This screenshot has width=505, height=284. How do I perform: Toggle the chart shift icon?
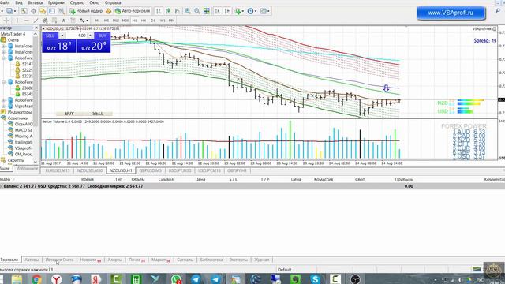pos(227,11)
